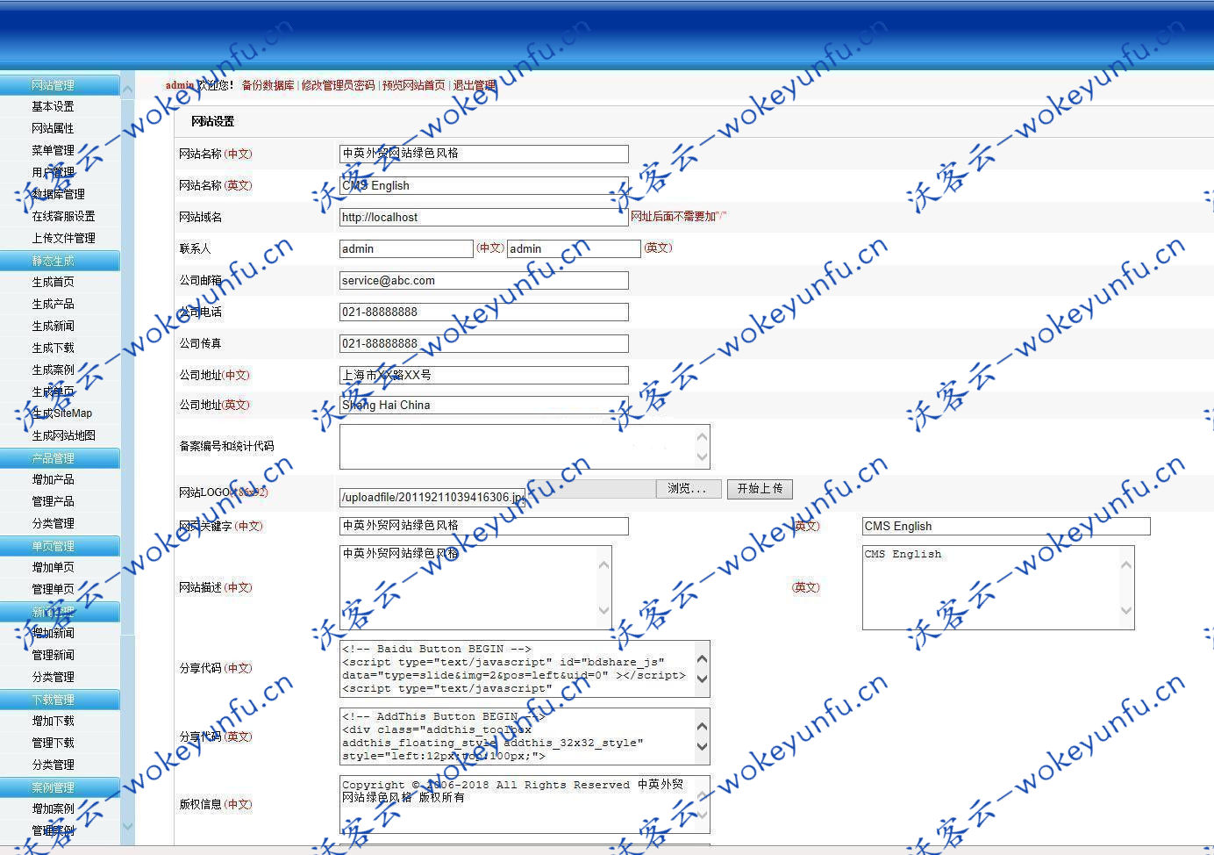This screenshot has width=1214, height=855.
Task: Click the 浏览... file browse button
Action: pos(689,489)
